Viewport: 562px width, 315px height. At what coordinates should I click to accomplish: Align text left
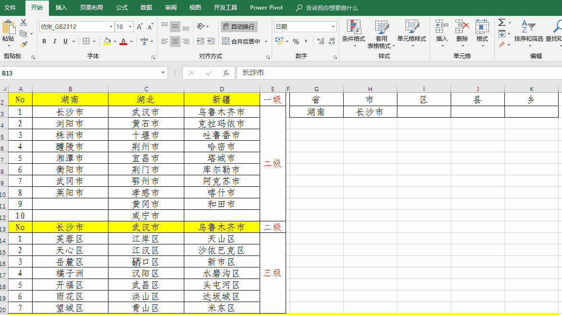[x=165, y=42]
